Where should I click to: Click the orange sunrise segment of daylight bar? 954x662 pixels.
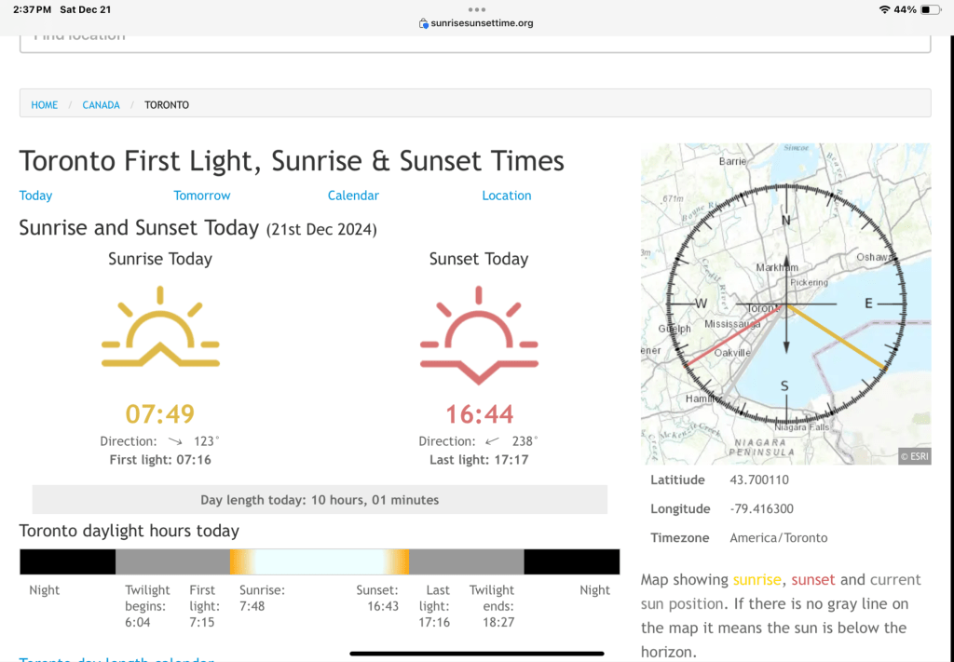(241, 561)
